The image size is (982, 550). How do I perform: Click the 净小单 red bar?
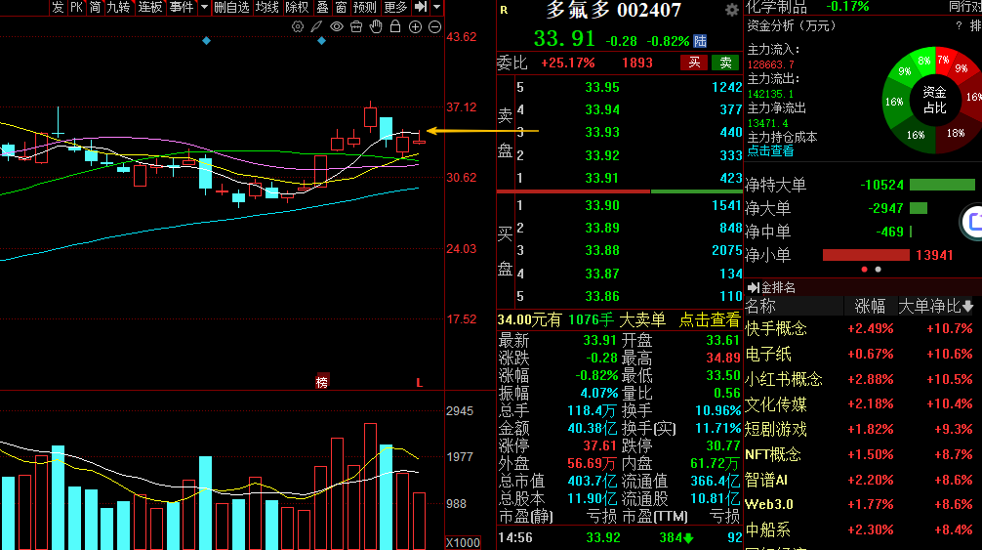(866, 255)
